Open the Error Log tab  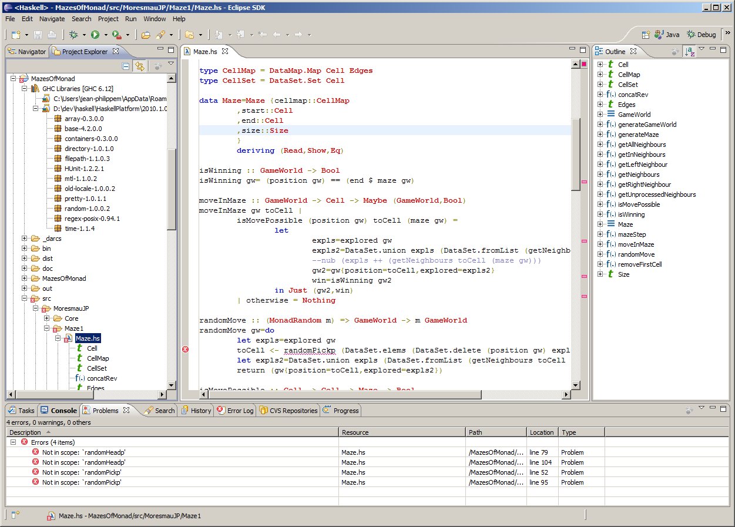(236, 411)
